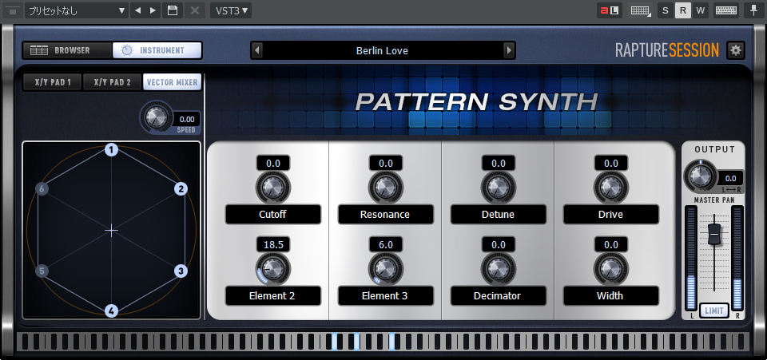Open the X/Y Pad 1 tab
The width and height of the screenshot is (767, 360).
[x=53, y=82]
